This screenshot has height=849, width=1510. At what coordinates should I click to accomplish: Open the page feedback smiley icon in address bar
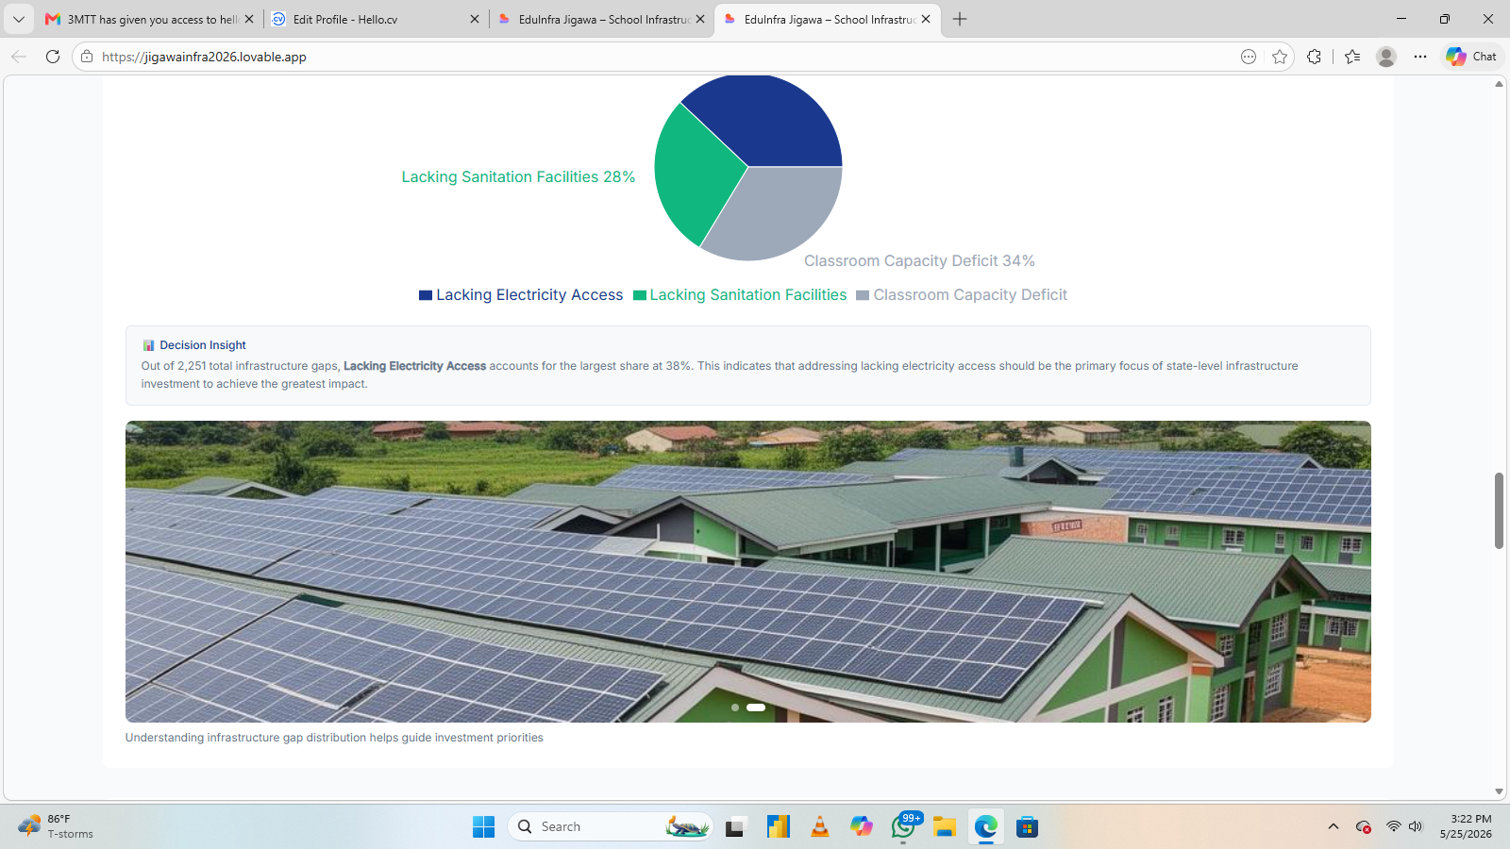click(1249, 57)
